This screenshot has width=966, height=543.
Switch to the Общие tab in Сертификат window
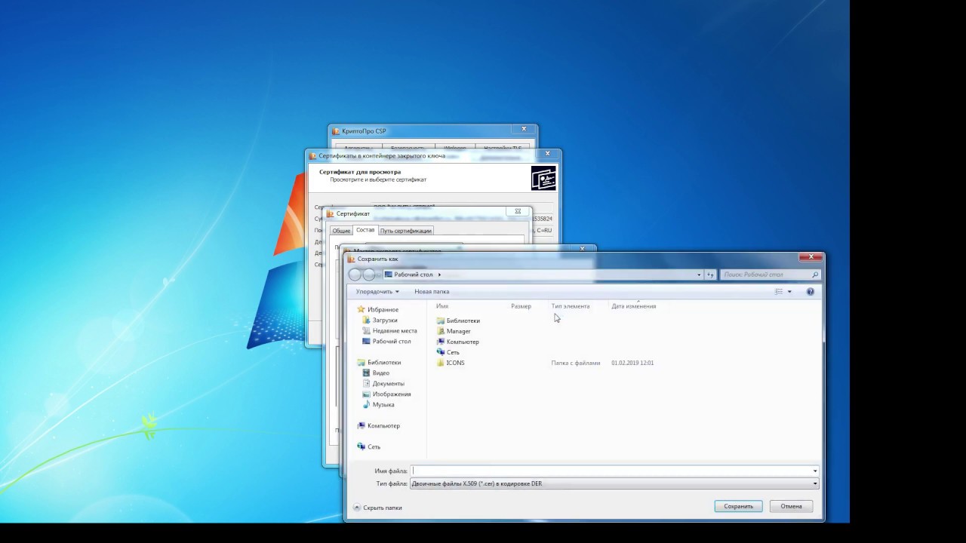341,231
